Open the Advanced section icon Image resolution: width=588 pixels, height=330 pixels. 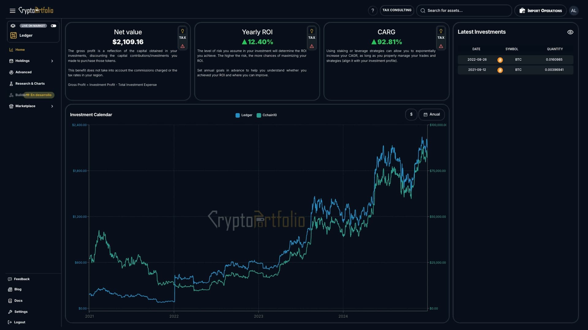pos(11,72)
